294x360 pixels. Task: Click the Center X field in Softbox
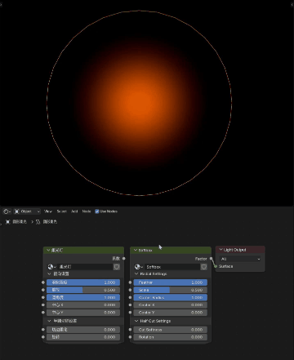coord(171,305)
